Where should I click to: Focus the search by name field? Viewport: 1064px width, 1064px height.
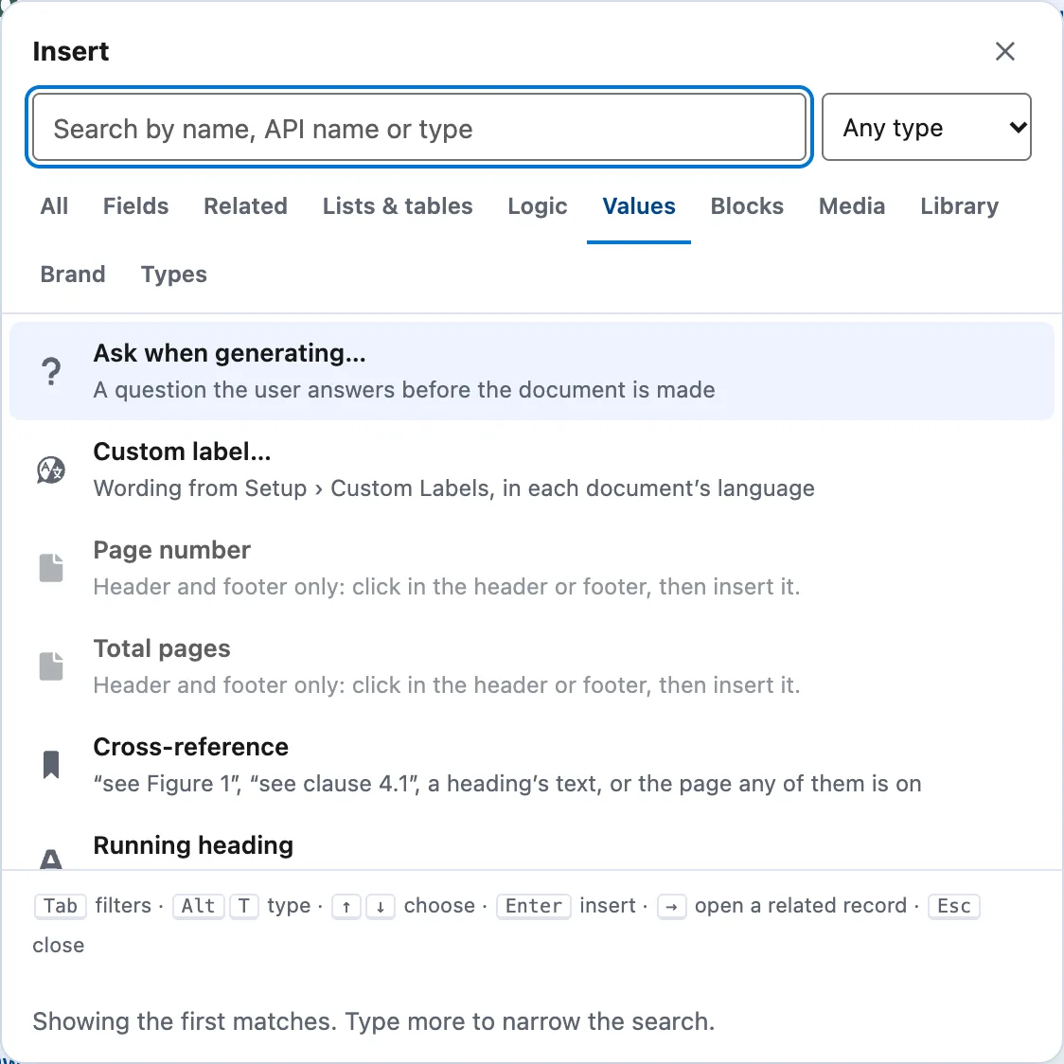(x=419, y=128)
